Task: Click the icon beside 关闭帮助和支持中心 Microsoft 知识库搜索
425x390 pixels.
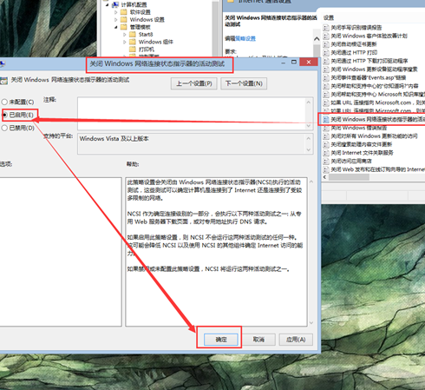Action: [x=326, y=95]
